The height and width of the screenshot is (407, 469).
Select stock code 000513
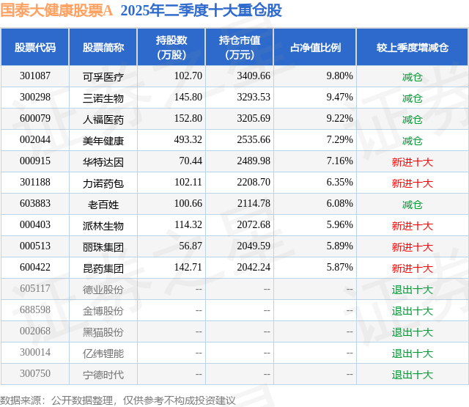[x=35, y=246]
